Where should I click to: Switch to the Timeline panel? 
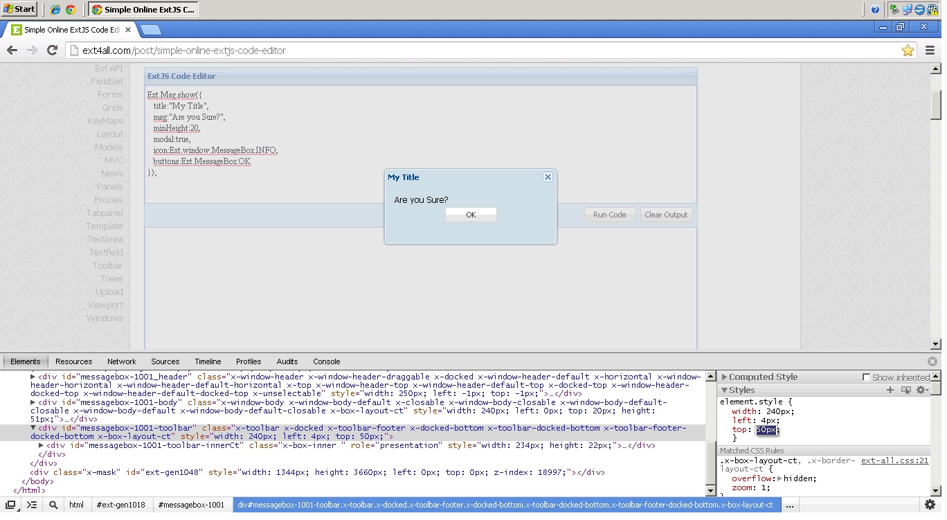coord(208,361)
